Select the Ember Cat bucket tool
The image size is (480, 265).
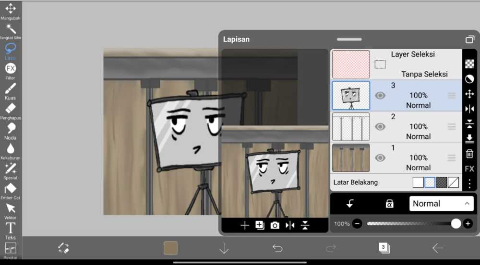11,191
